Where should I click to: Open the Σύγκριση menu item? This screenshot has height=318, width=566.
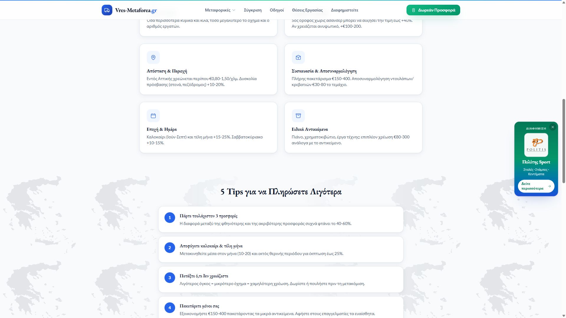(253, 10)
